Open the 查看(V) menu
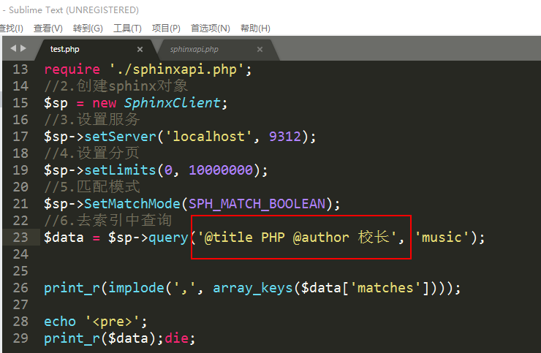The height and width of the screenshot is (353, 541). [x=48, y=28]
